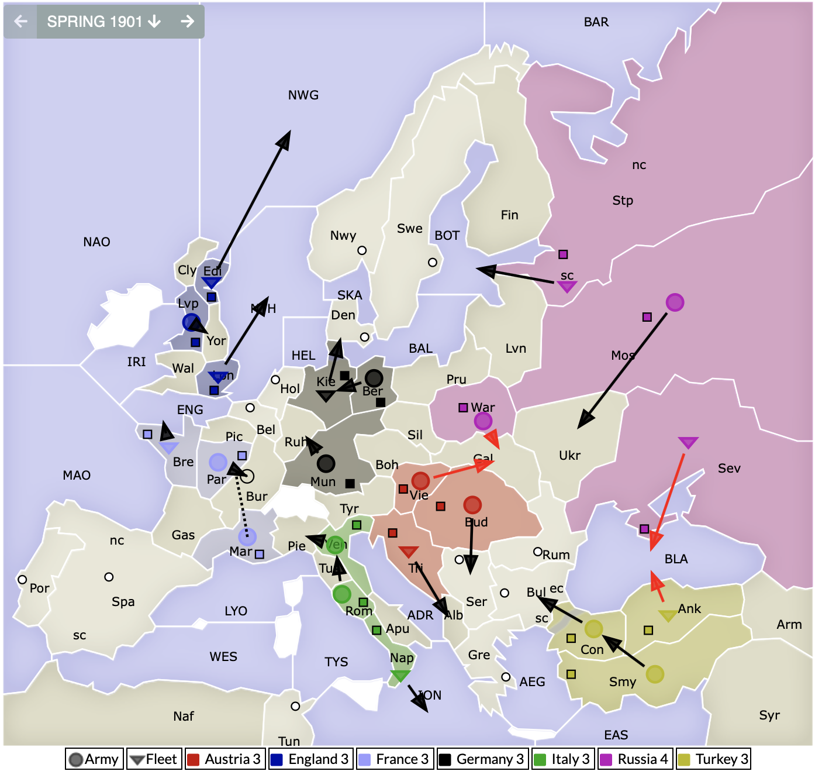Click the England 3 legend entry
Image resolution: width=822 pixels, height=778 pixels.
310,759
